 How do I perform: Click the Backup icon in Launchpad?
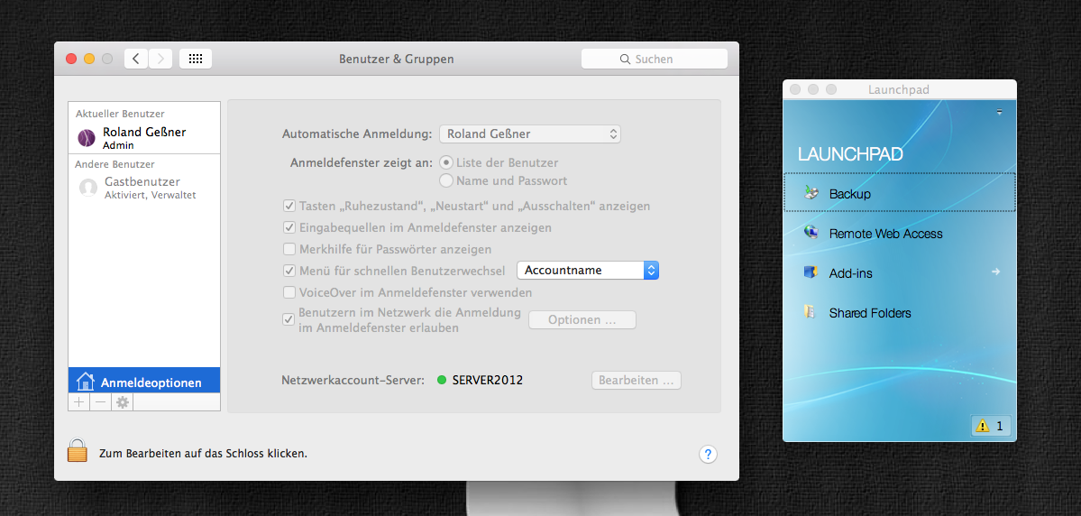tap(811, 193)
